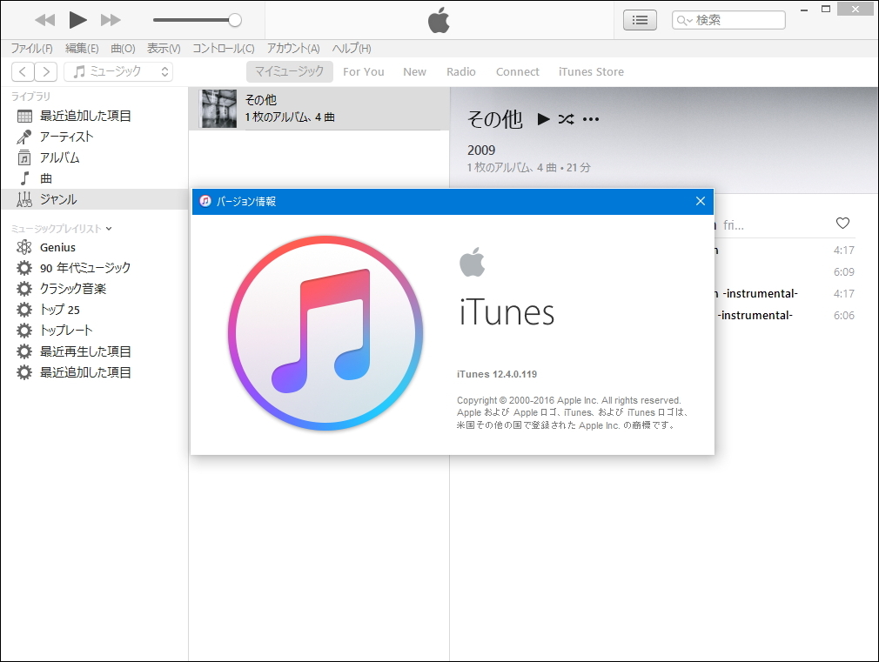Open the search filter magnifier dropdown
This screenshot has height=662, width=879.
(686, 19)
